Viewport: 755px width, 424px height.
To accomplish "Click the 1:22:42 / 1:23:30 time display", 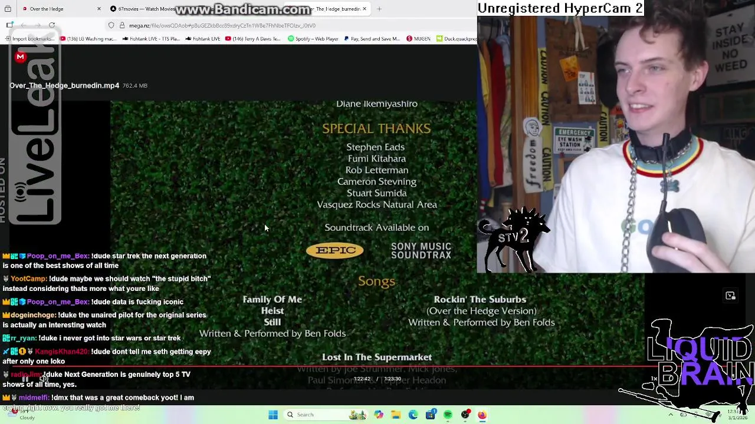I will pos(377,379).
